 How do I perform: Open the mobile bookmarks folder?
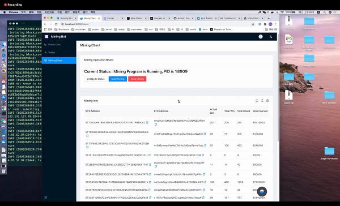pyautogui.click(x=191, y=29)
